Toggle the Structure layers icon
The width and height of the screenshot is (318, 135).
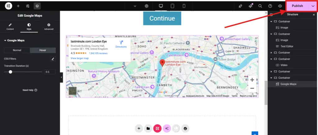[37, 6]
